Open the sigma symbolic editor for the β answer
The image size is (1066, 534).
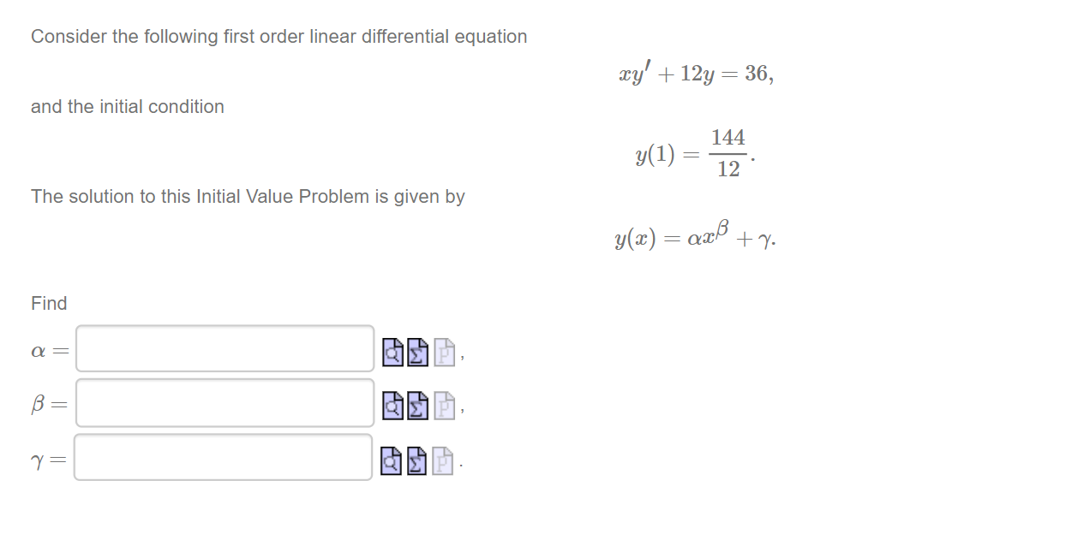[x=416, y=406]
